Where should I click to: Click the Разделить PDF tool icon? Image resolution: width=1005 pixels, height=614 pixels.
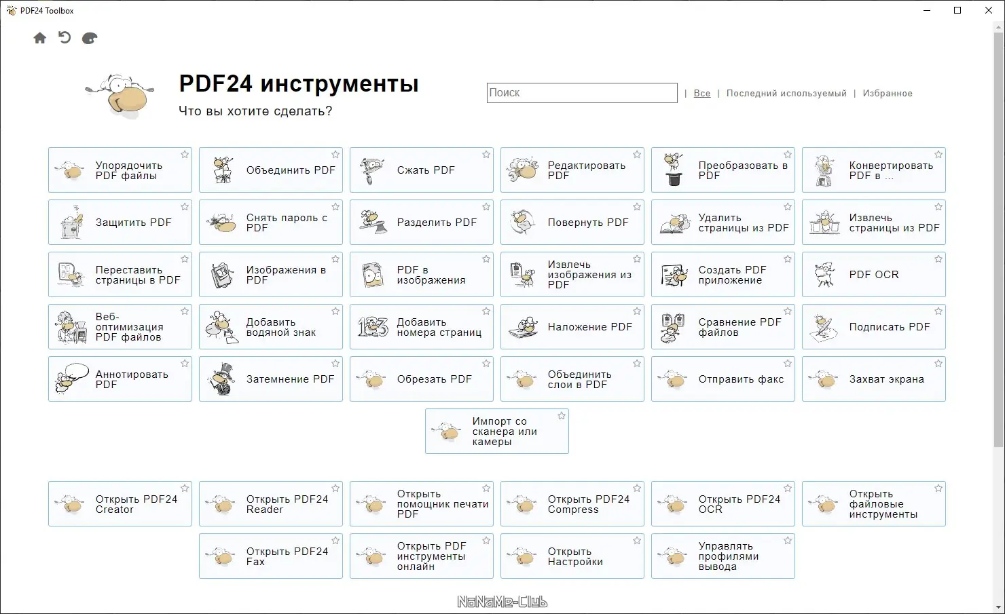pos(373,223)
